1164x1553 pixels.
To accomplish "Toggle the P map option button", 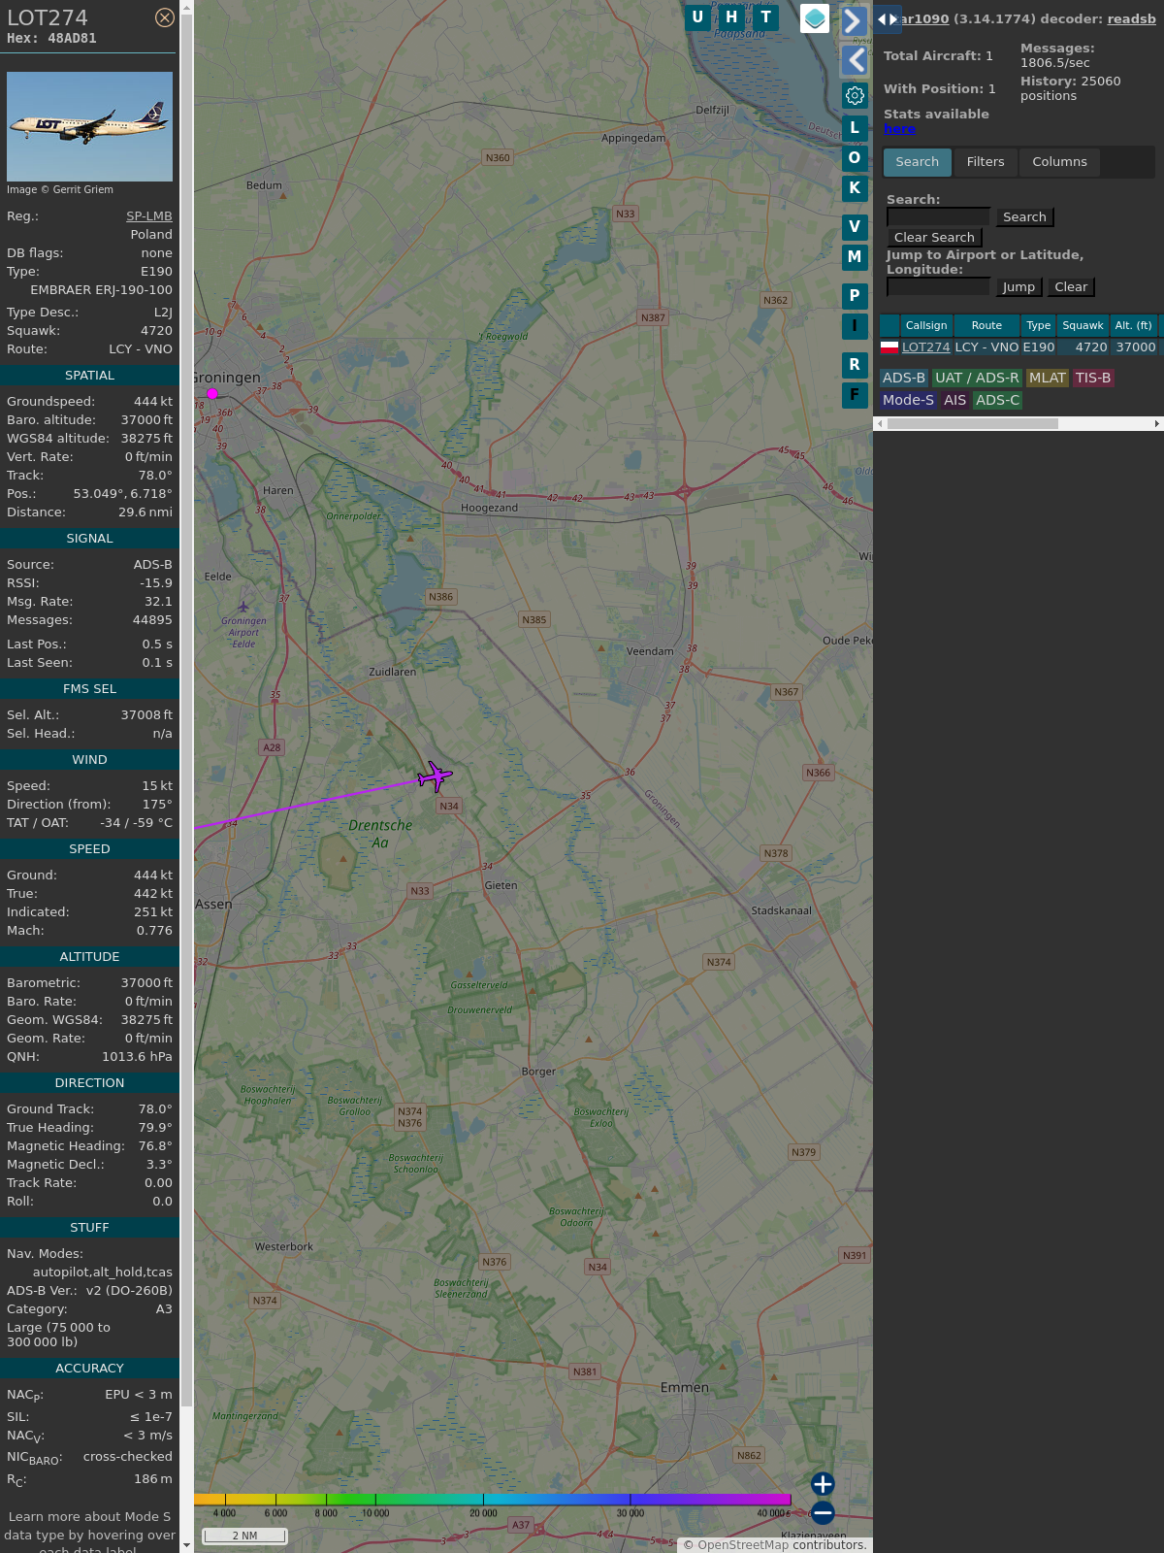I will (x=855, y=296).
